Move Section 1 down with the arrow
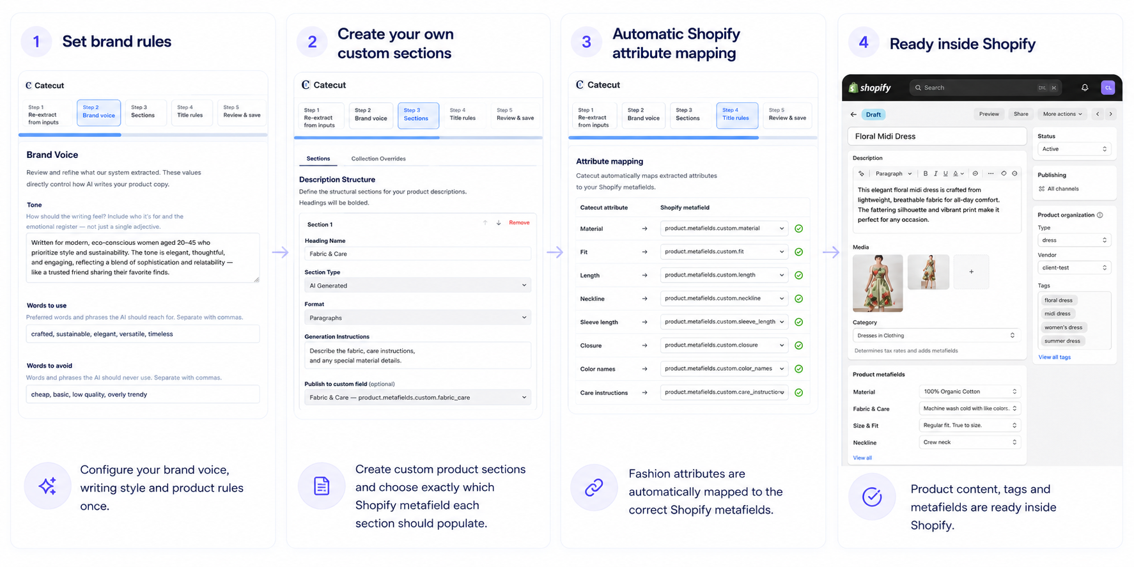1134x567 pixels. 499,223
